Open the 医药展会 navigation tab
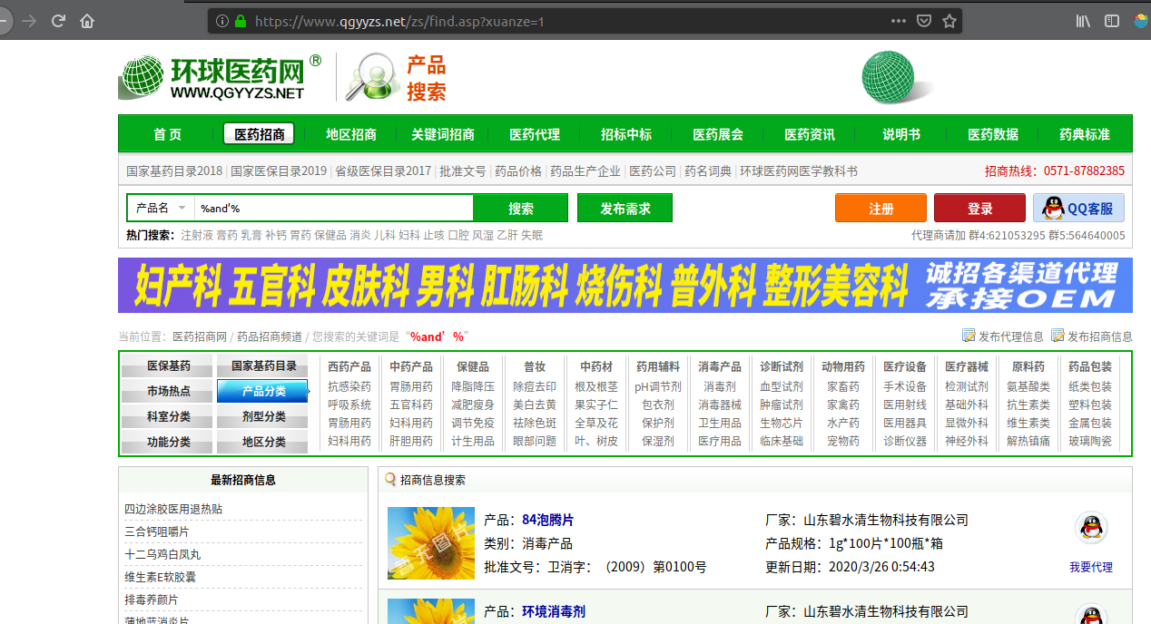The image size is (1151, 624). (x=718, y=134)
